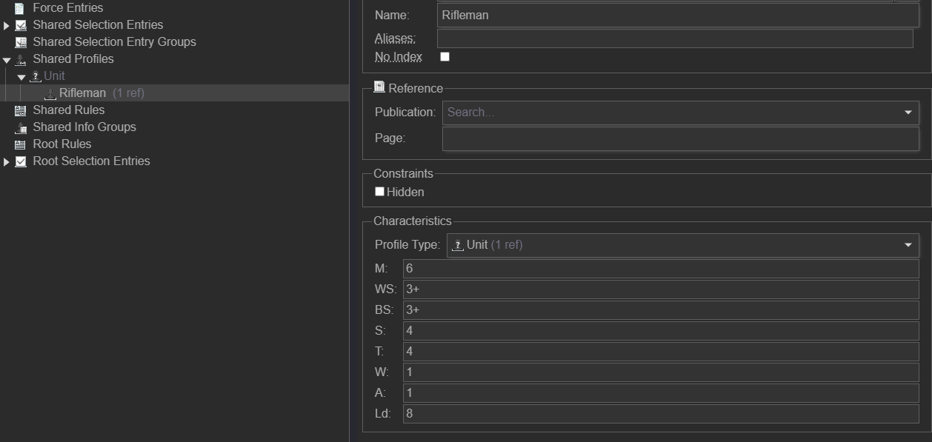The width and height of the screenshot is (932, 442).
Task: Click the Name field containing Rifleman
Action: pos(678,15)
